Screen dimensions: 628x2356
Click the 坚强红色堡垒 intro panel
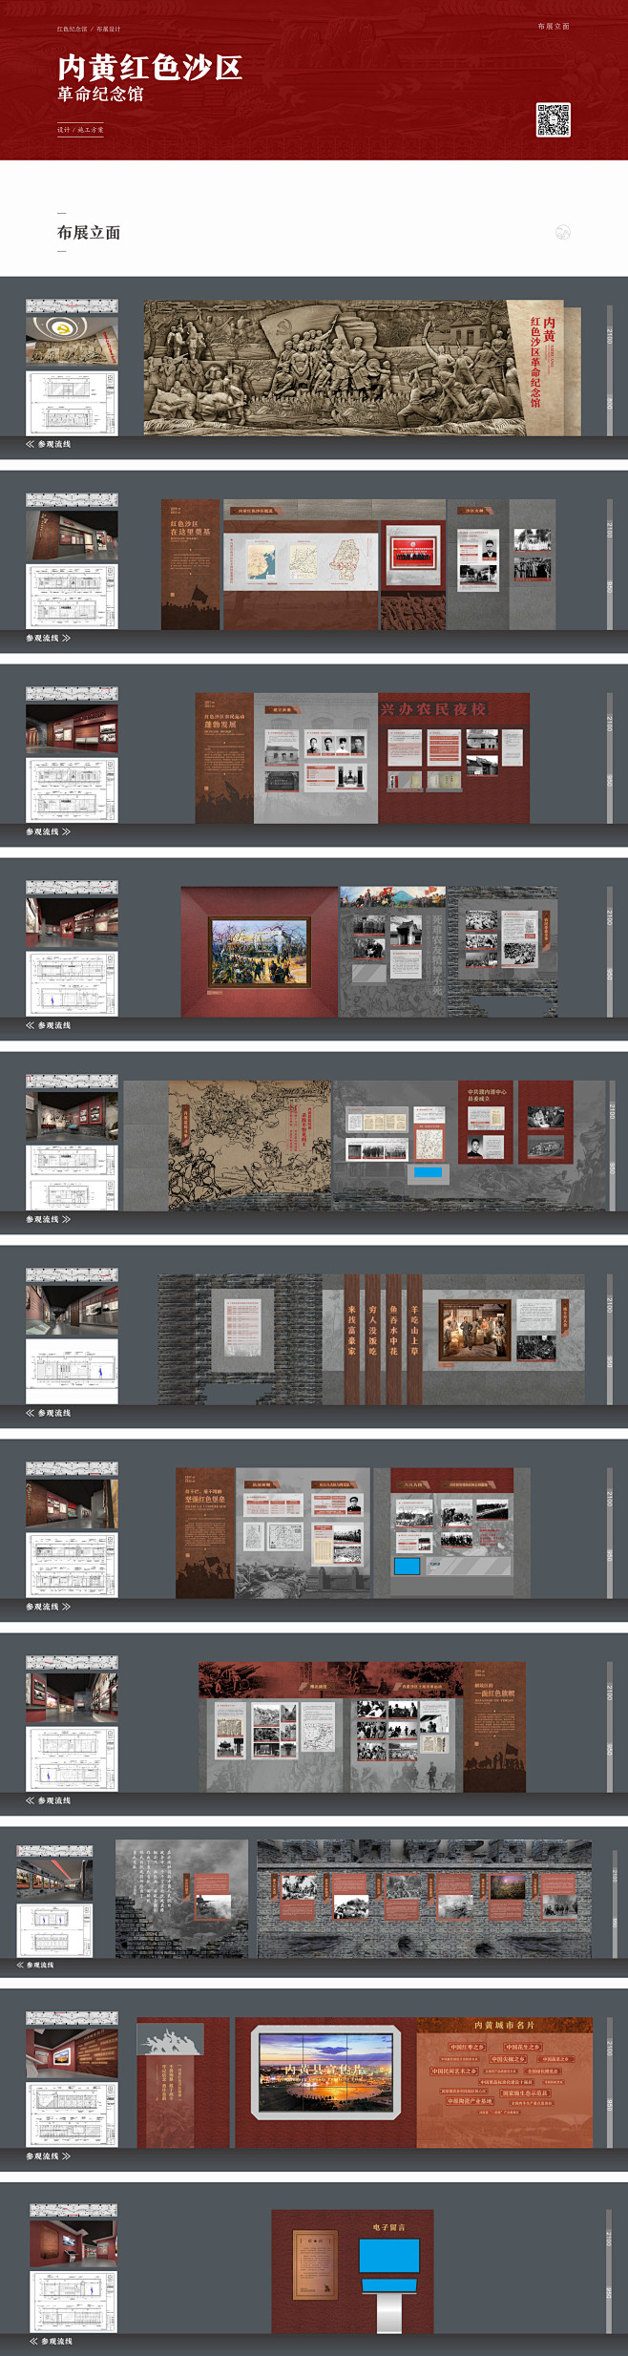205,1532
